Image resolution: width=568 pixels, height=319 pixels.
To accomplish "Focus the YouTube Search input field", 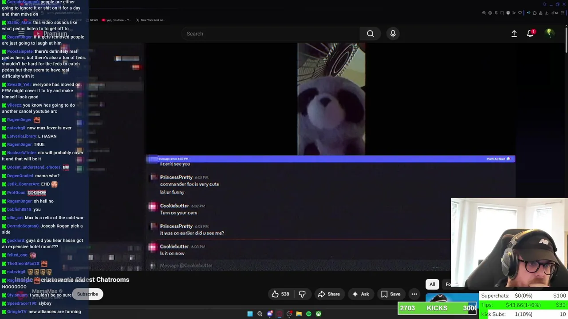I will coord(271,34).
